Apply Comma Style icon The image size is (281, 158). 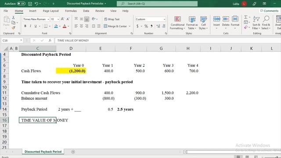click(x=151, y=26)
